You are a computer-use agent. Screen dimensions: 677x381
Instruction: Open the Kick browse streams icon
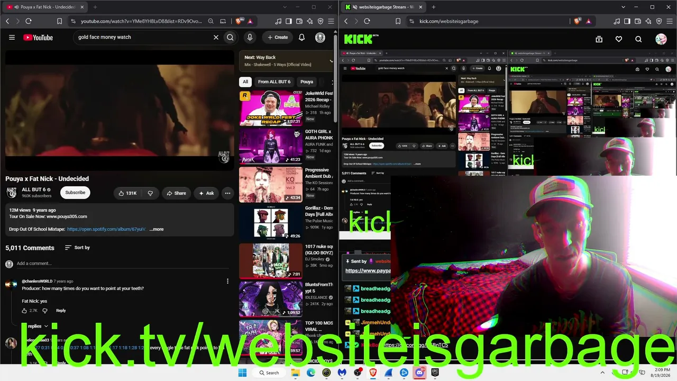[599, 39]
